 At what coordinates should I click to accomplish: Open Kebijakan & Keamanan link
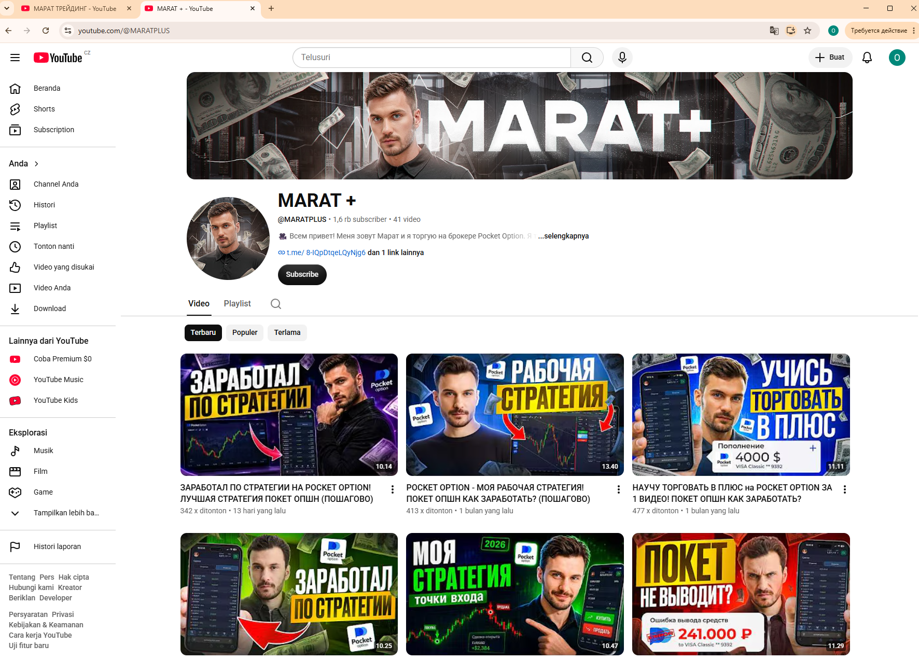(x=46, y=625)
